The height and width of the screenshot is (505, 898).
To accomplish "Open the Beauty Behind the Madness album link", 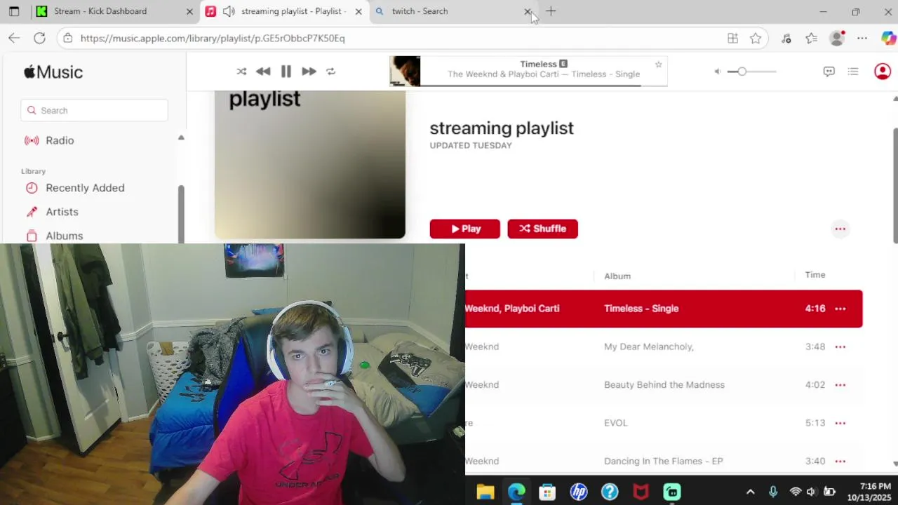I will 664,385.
